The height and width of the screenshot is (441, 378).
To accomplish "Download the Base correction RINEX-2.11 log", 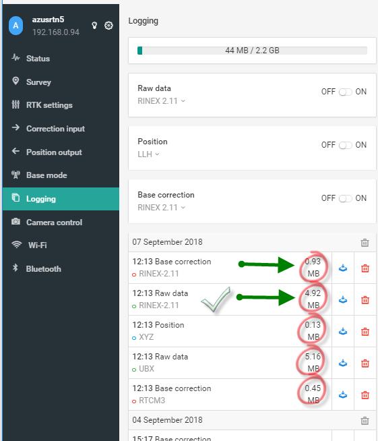I will tap(342, 268).
